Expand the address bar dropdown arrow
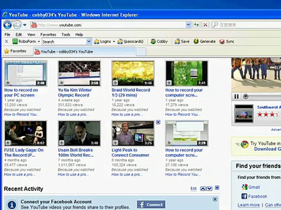 (188, 25)
